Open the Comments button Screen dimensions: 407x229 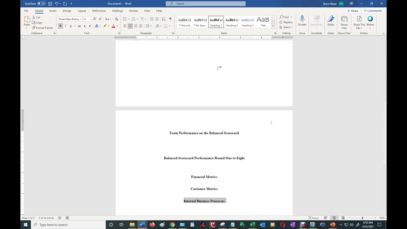(x=373, y=11)
